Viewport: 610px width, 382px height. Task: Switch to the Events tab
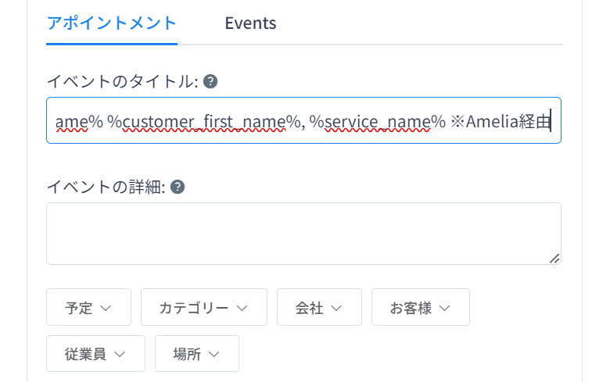point(250,23)
